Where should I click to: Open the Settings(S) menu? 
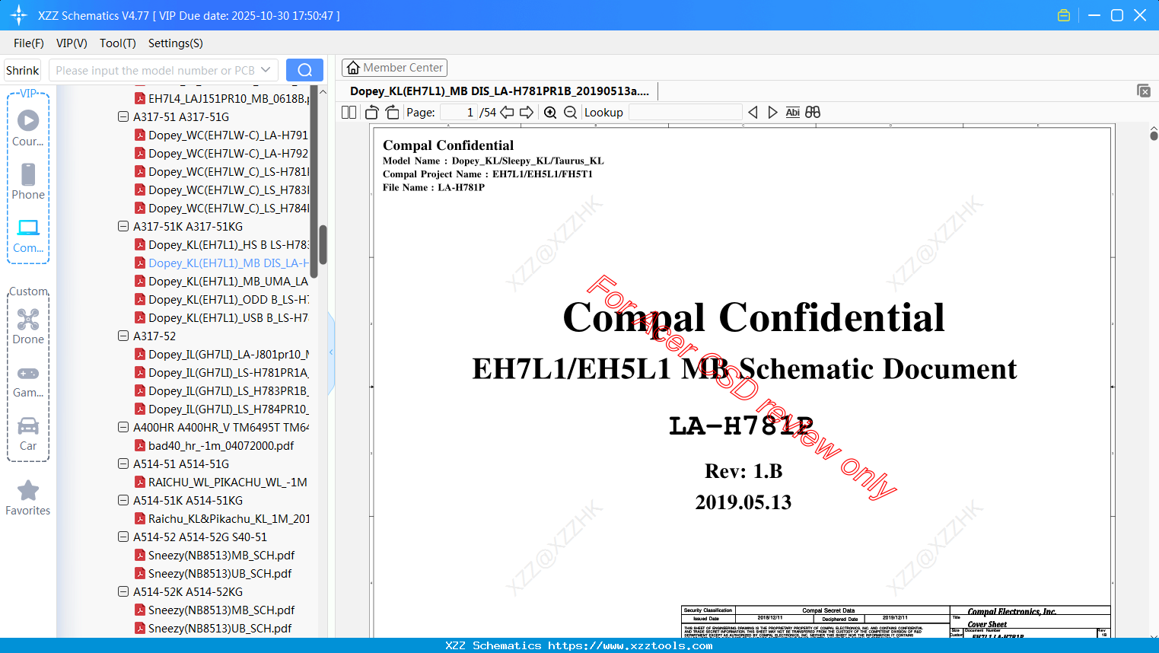[x=176, y=43]
